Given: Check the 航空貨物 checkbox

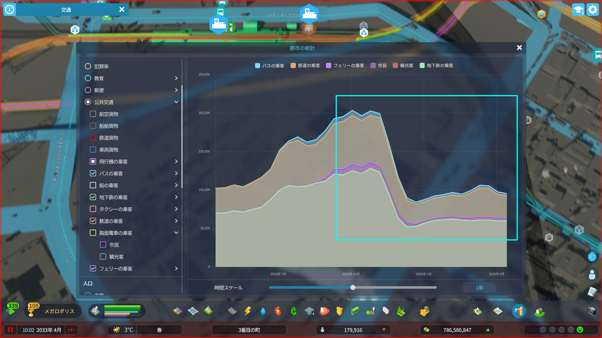Looking at the screenshot, I should (x=93, y=114).
